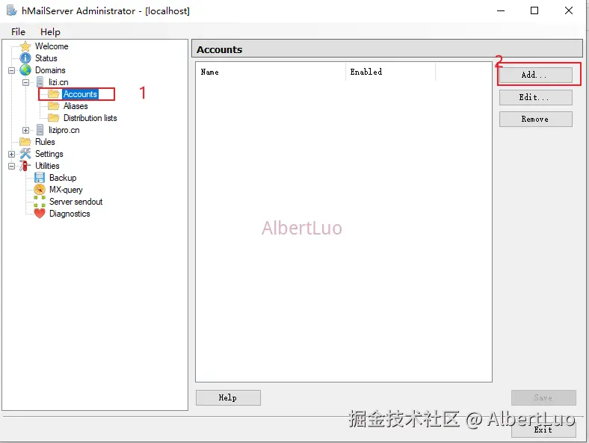Click the lizi.cn server icon
This screenshot has height=443, width=589.
coord(40,82)
